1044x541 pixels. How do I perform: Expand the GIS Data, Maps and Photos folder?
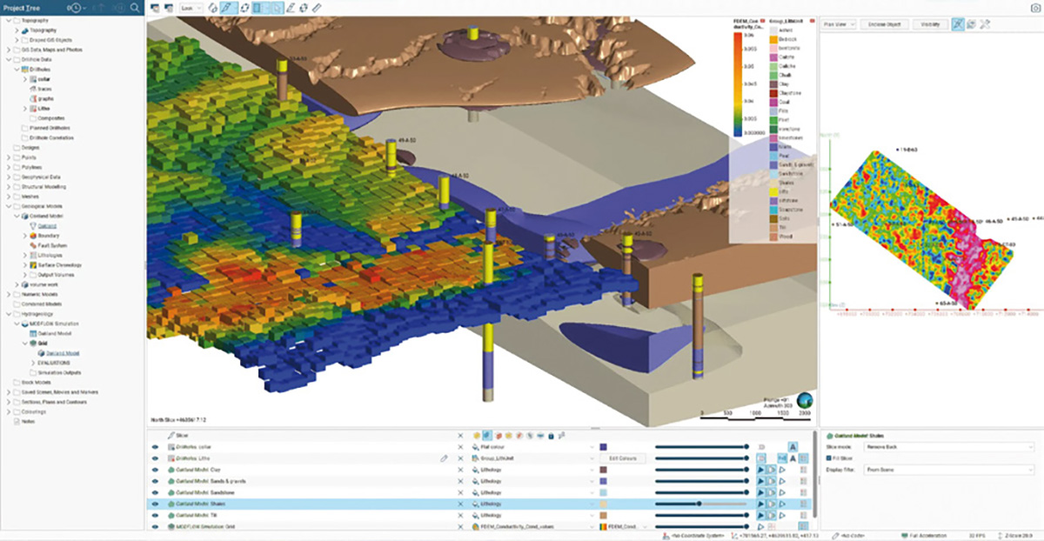9,50
